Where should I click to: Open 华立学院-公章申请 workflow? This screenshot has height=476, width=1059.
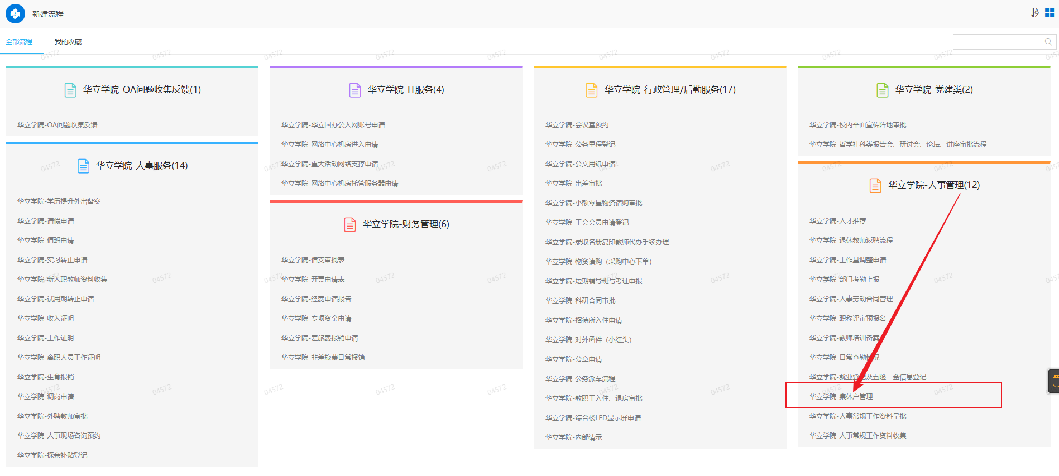pyautogui.click(x=573, y=359)
